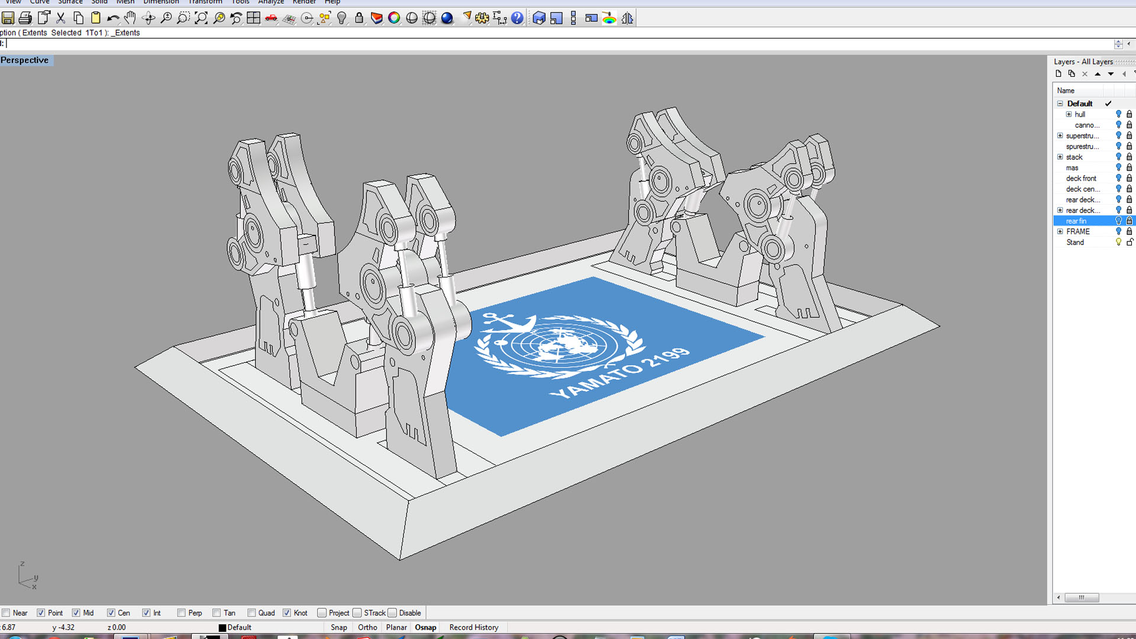Click Record History in status bar

[474, 627]
